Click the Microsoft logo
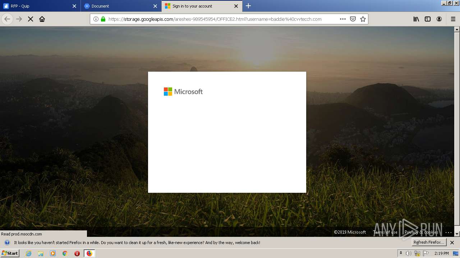This screenshot has height=258, width=460. [x=183, y=92]
